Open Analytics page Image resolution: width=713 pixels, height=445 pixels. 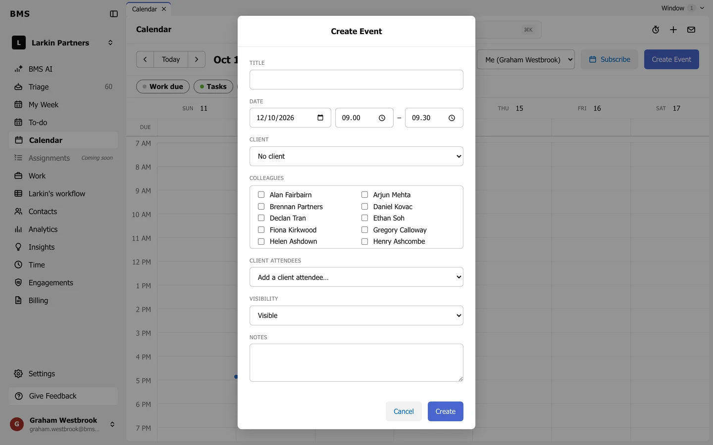(x=63, y=229)
